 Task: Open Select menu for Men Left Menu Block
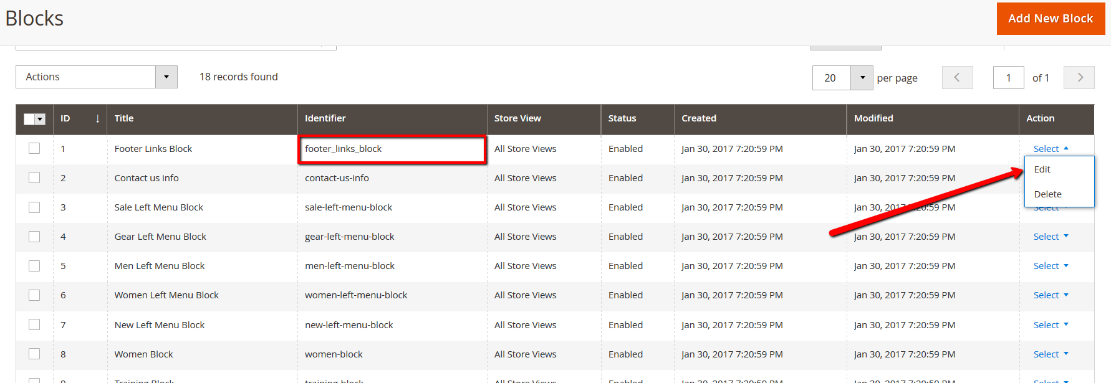1051,266
